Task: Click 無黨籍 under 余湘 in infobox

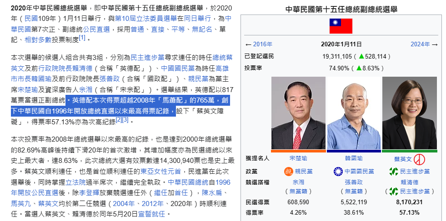Action: (298, 191)
